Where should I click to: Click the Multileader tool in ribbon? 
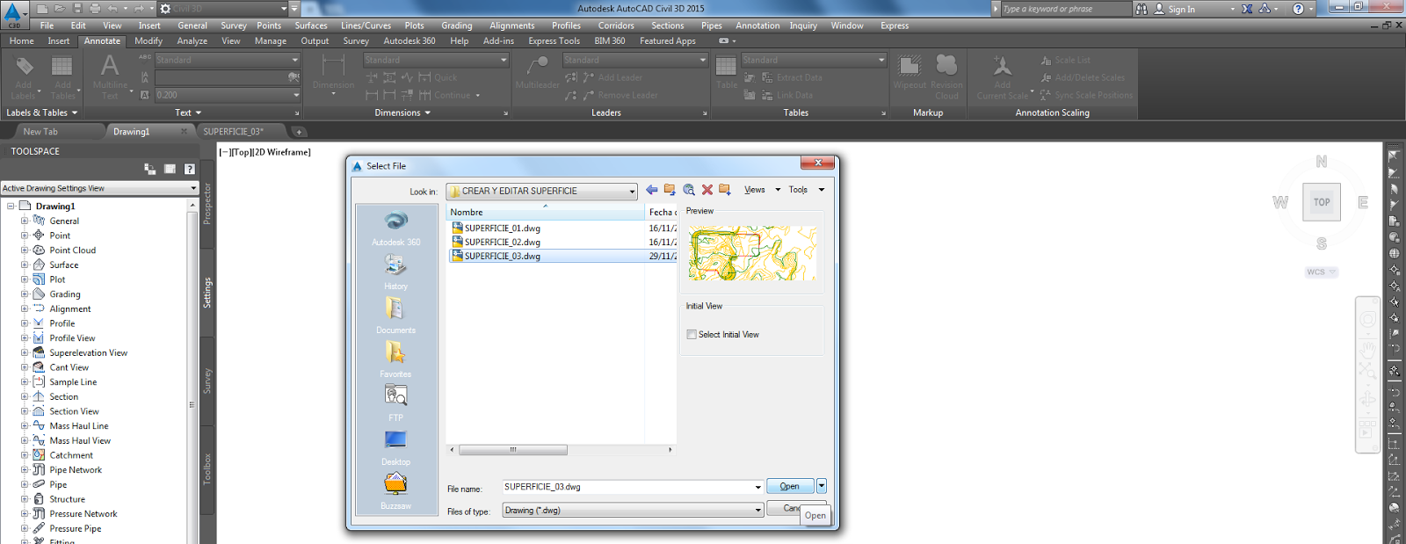(x=537, y=72)
